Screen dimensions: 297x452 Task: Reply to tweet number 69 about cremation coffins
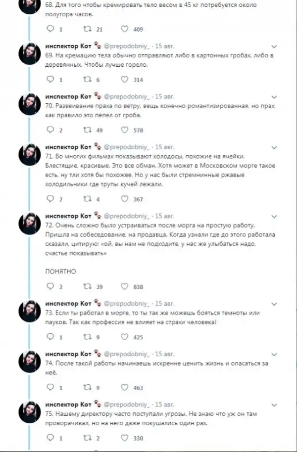[x=49, y=80]
